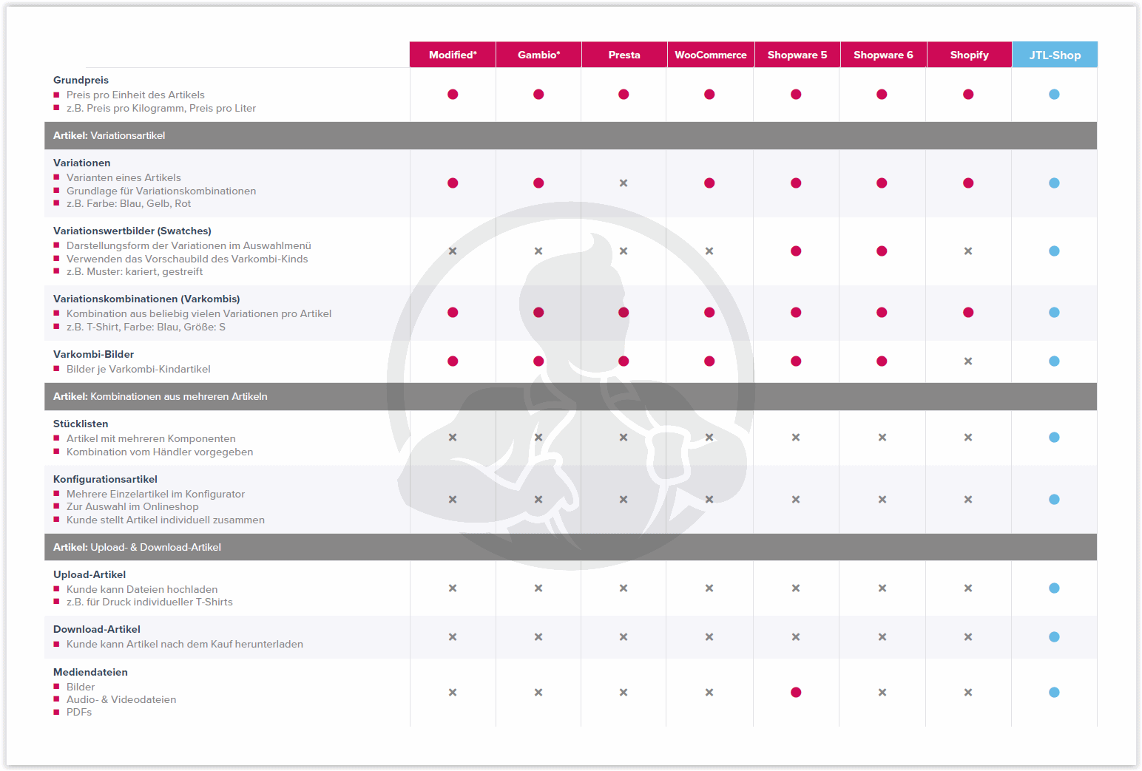Choose the Shopify column header
1142x771 pixels.
point(969,55)
